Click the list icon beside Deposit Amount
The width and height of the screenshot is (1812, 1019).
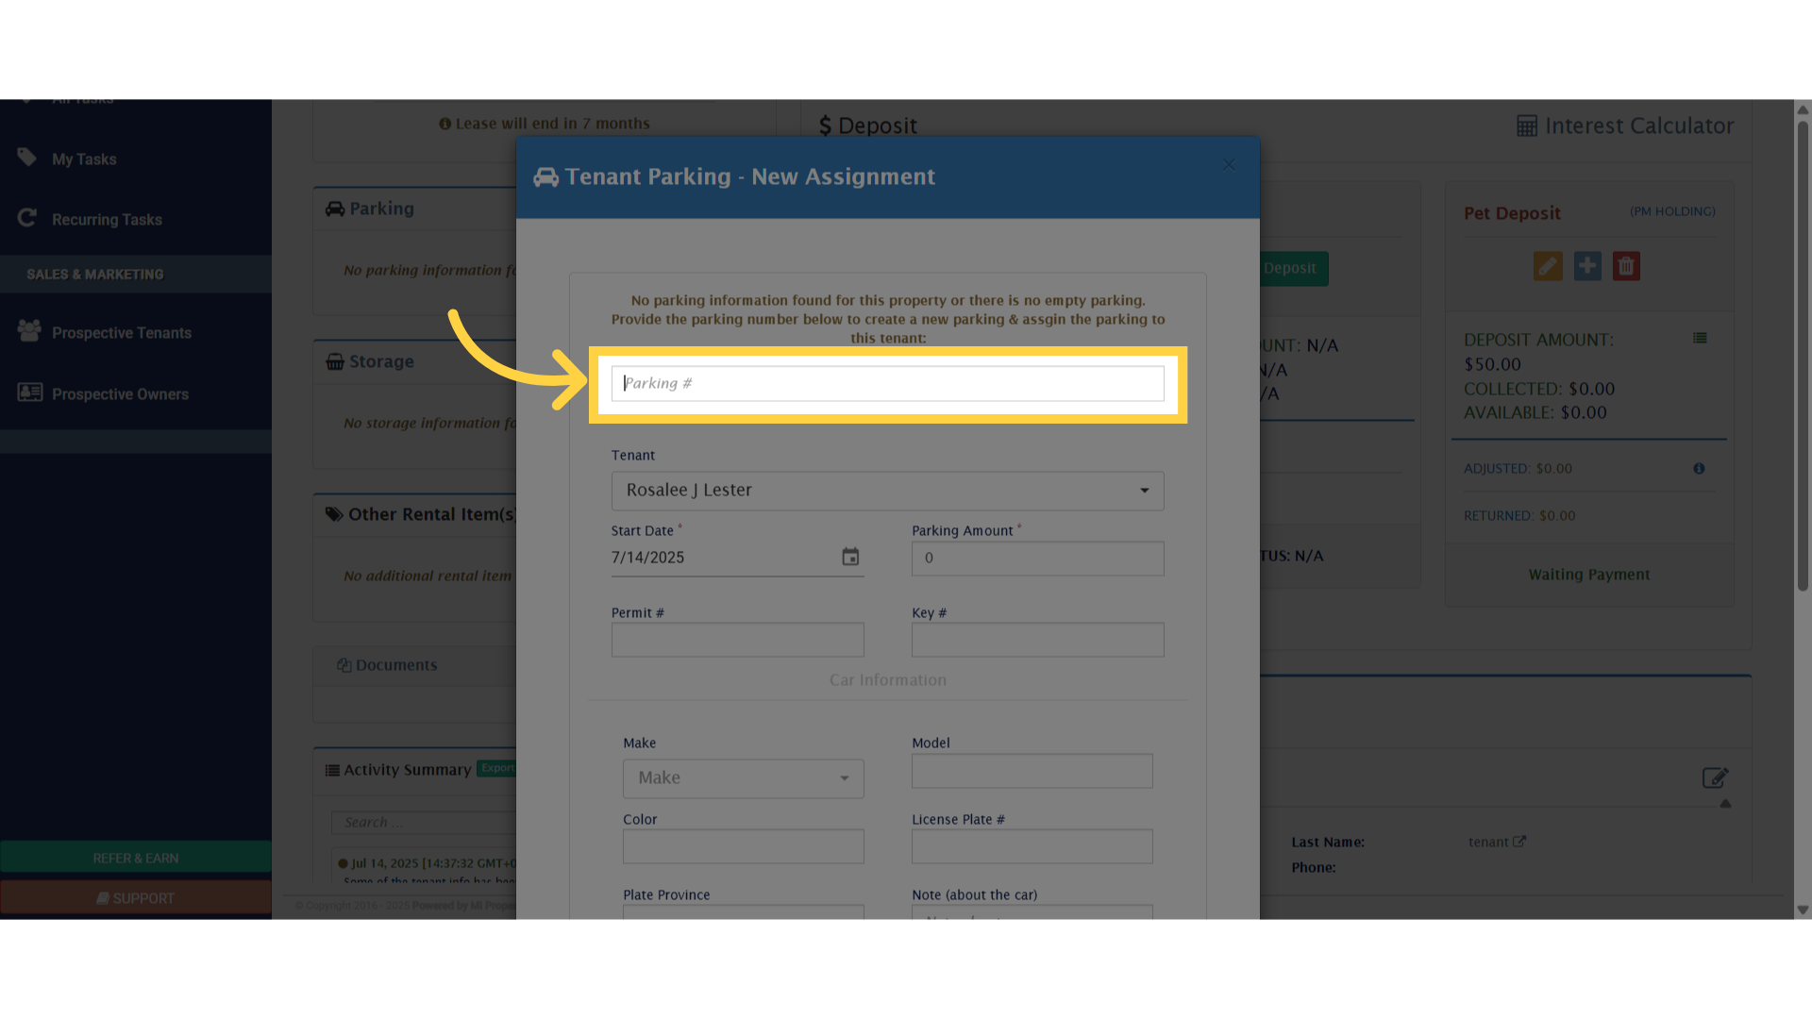(x=1700, y=338)
